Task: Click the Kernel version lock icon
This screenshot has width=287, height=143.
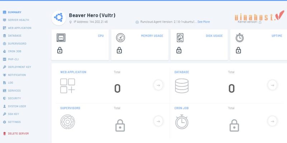Action: point(260,22)
